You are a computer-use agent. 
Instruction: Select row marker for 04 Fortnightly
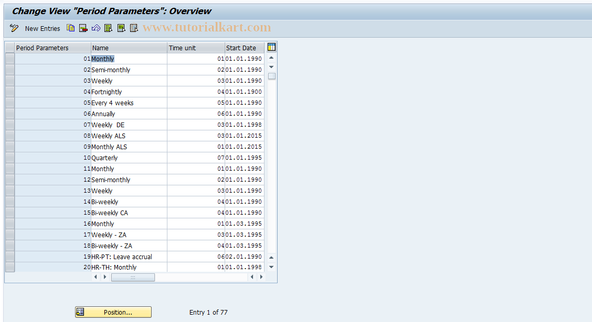[10, 92]
